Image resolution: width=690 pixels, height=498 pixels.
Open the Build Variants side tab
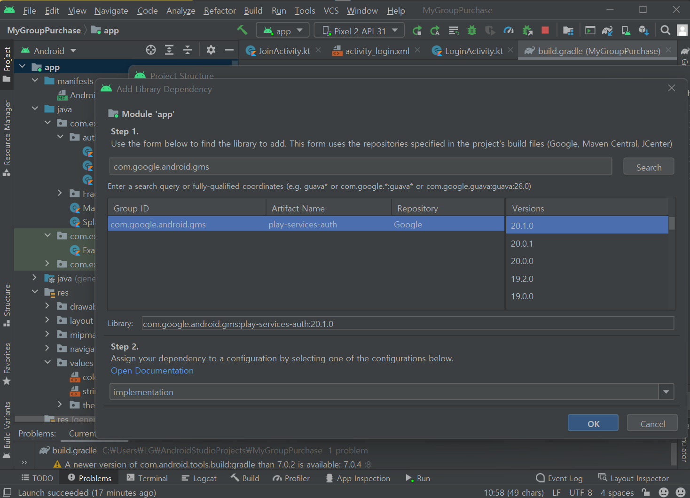(7, 430)
